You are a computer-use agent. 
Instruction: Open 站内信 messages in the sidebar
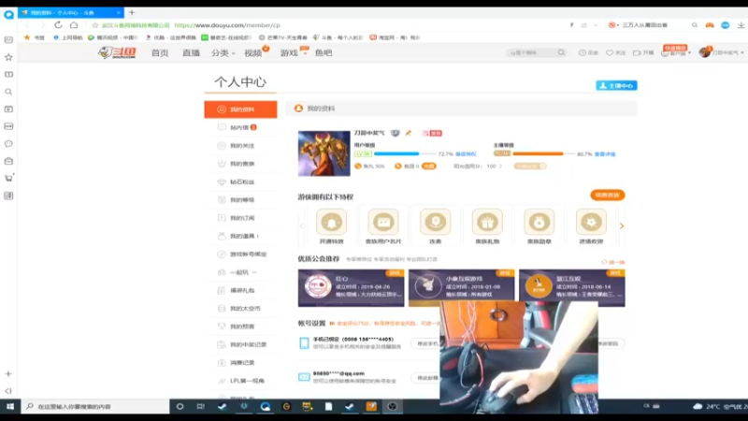pyautogui.click(x=240, y=127)
